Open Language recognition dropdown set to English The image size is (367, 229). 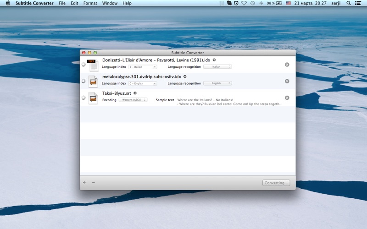click(x=217, y=83)
